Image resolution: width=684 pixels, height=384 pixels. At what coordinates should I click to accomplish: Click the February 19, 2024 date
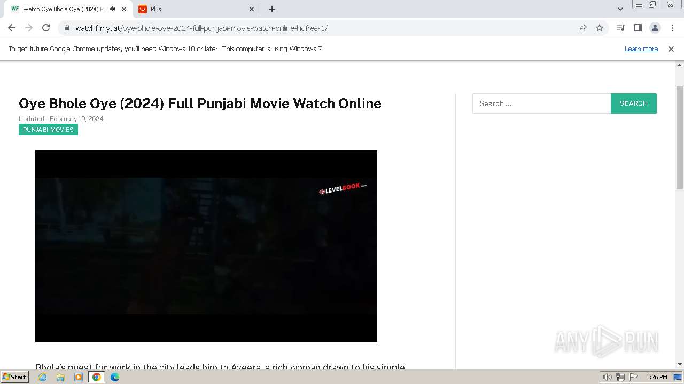[76, 119]
